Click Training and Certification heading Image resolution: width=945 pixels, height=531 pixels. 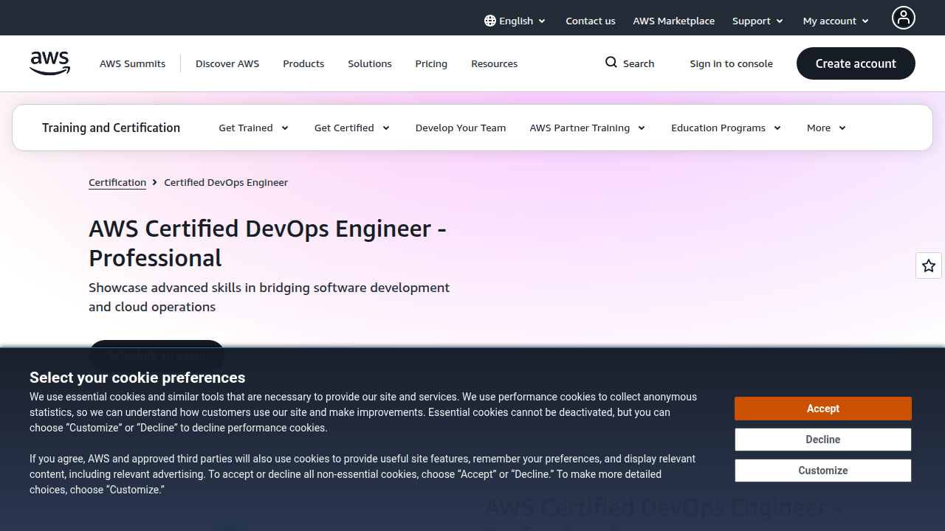[x=111, y=128]
